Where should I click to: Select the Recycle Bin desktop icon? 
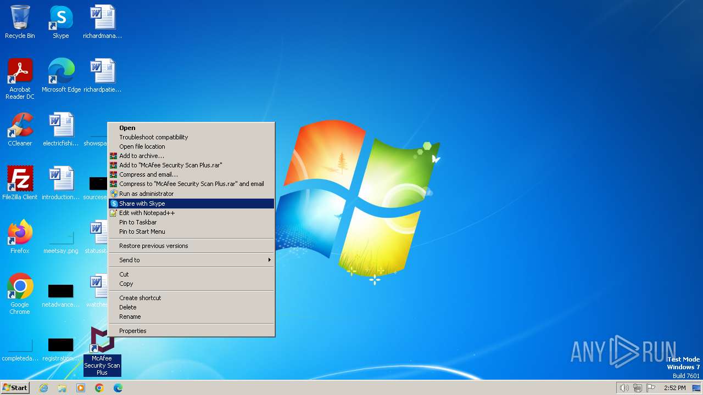(20, 22)
